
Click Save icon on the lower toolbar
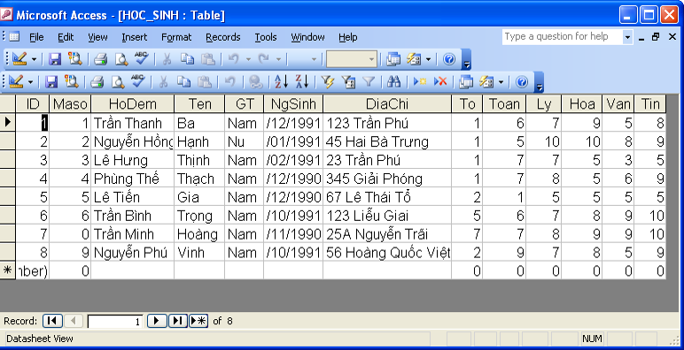(x=51, y=81)
